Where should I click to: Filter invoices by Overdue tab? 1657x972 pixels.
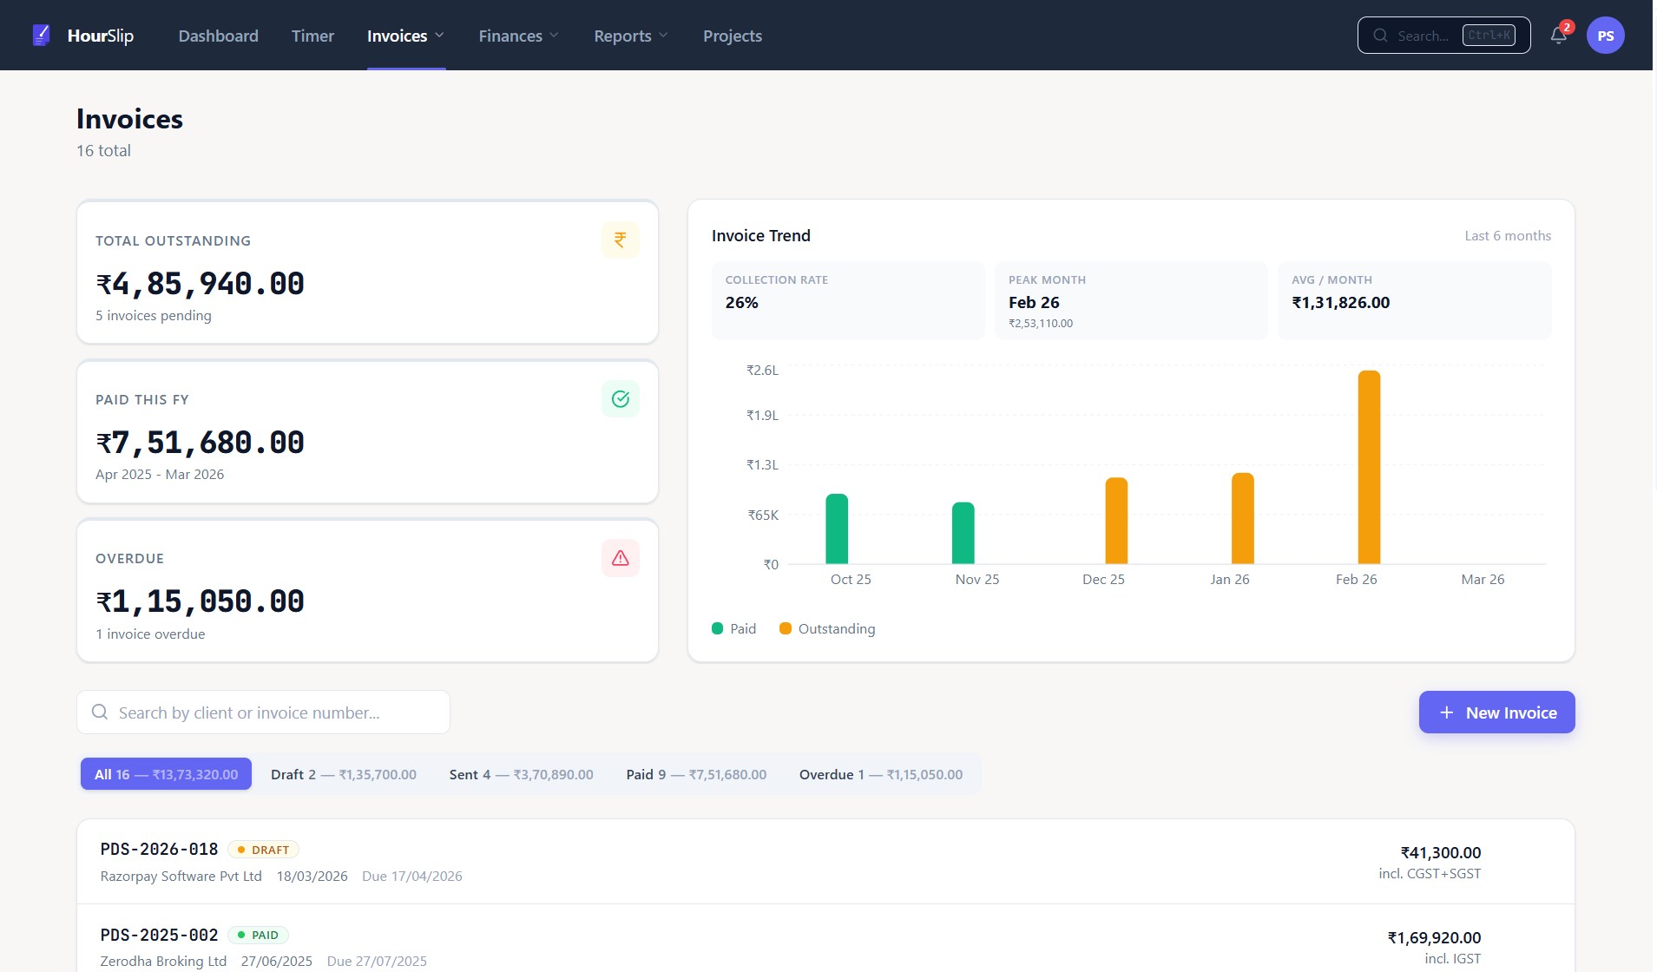880,774
